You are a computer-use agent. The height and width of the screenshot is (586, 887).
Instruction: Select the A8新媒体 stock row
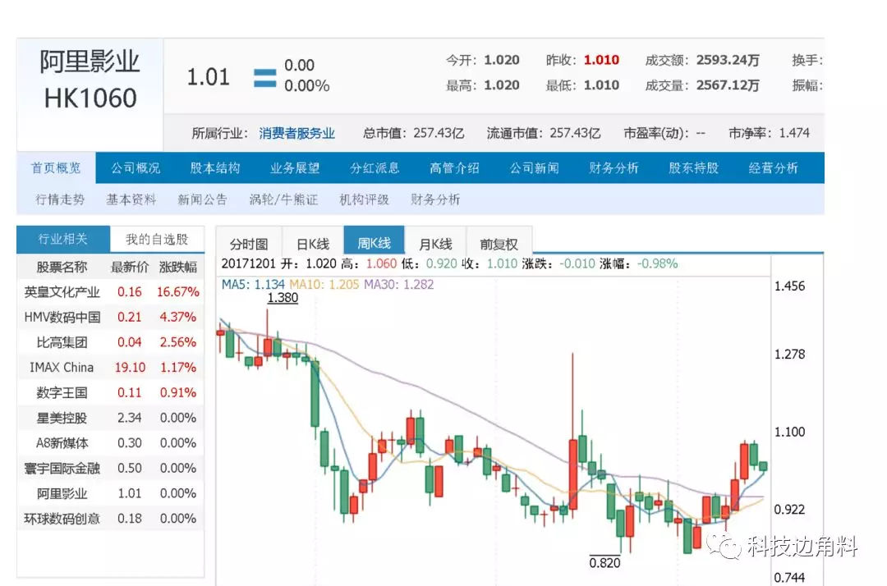click(x=111, y=443)
